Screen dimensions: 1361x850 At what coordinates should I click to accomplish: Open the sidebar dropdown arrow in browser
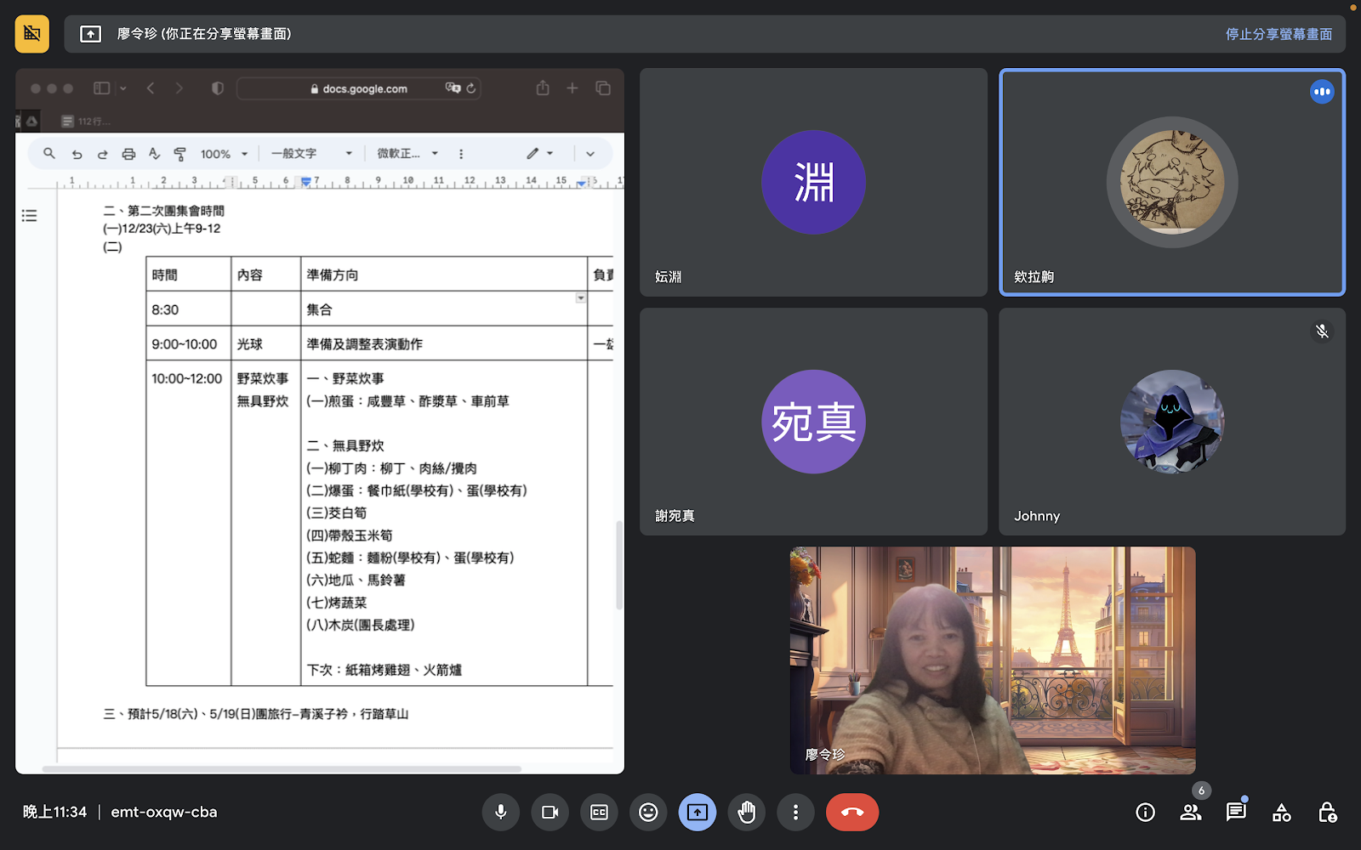tap(123, 88)
